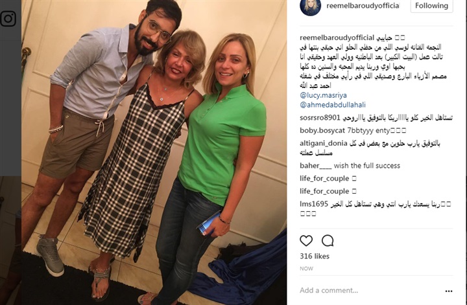467x305 pixels.
Task: Open the three-dot more options menu
Action: 449,291
